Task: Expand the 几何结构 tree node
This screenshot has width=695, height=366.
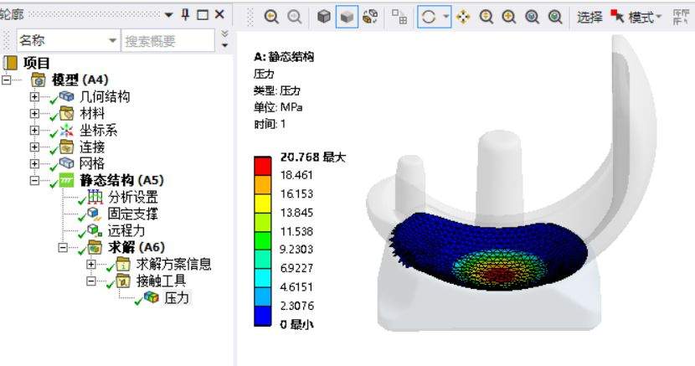Action: [34, 96]
